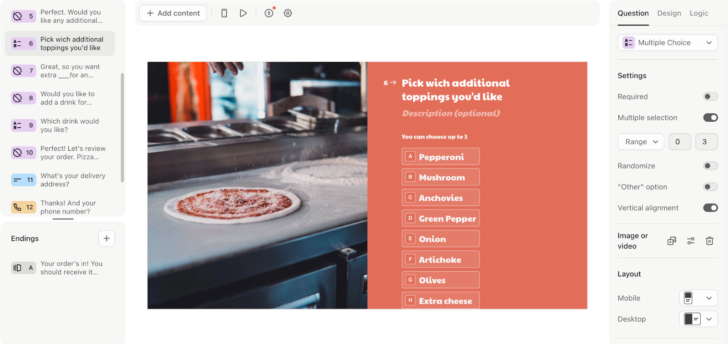Open mobile preview icon in toolbar
The width and height of the screenshot is (728, 344).
point(224,13)
